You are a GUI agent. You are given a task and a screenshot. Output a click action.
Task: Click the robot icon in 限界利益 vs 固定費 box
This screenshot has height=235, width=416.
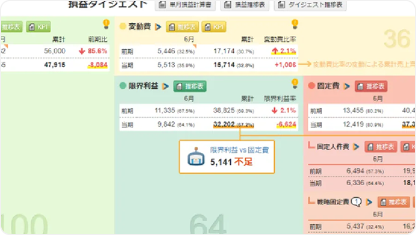196,156
